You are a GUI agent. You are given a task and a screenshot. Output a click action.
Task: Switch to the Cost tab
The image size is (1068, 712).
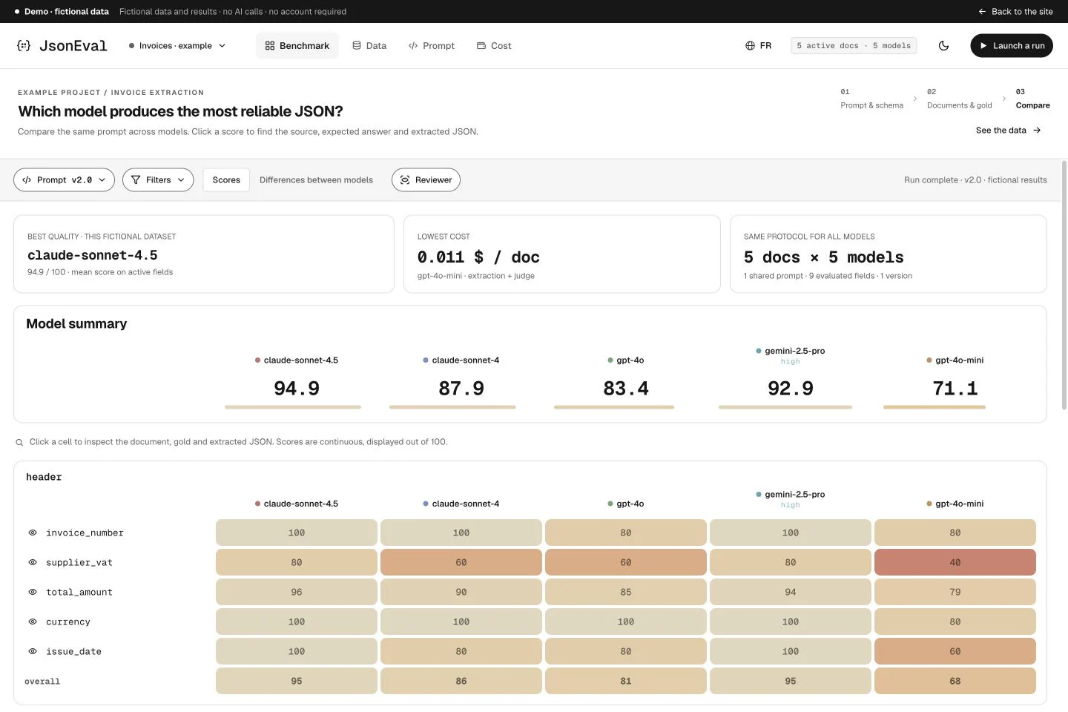coord(494,46)
